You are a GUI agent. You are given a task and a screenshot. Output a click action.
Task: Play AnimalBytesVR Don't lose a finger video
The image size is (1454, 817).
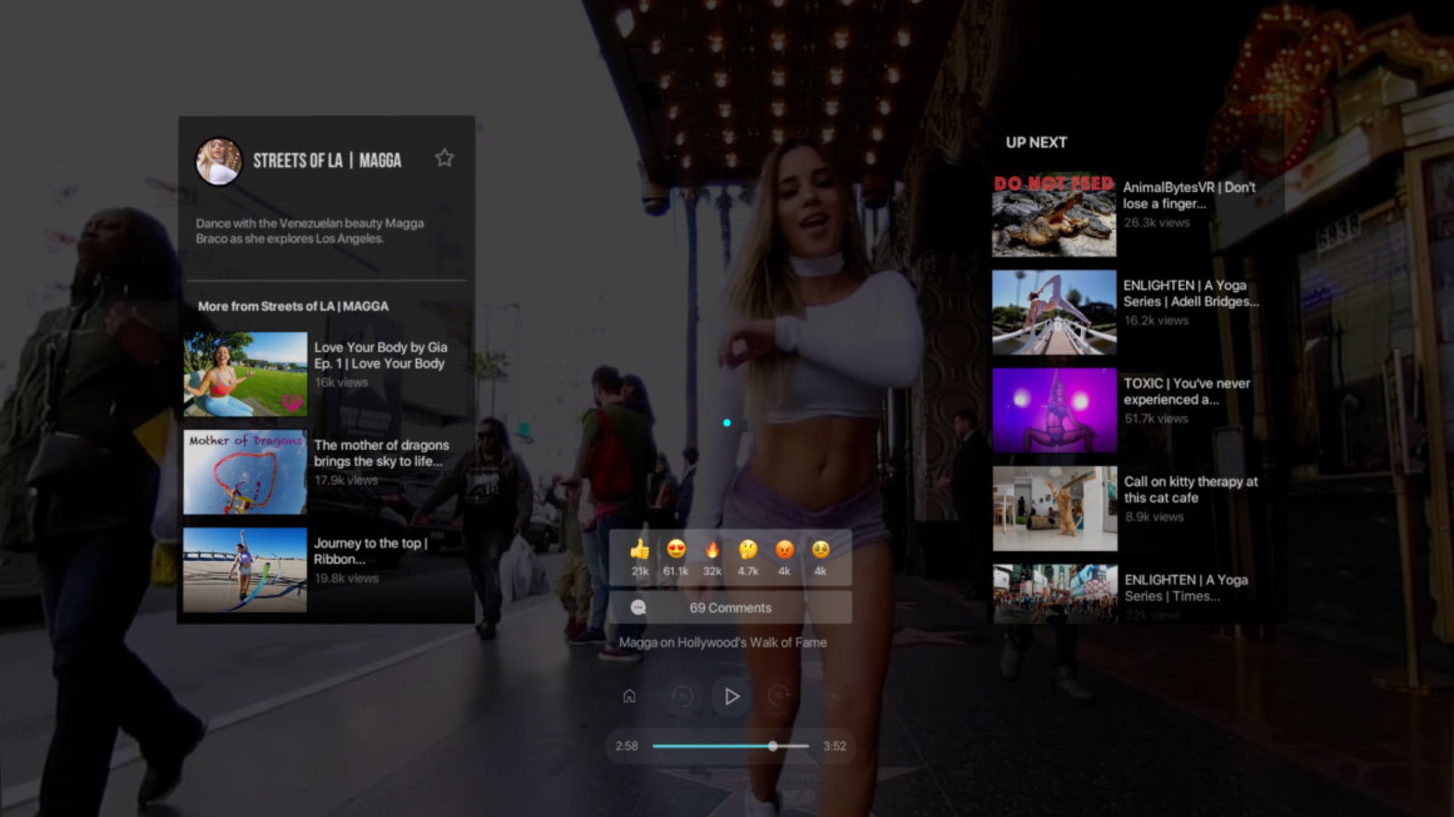pos(1054,216)
